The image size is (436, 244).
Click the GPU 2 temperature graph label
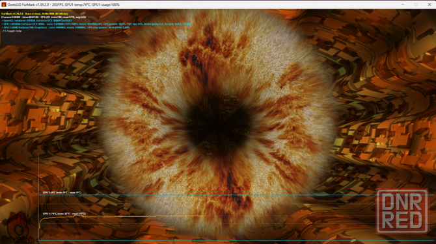click(62, 193)
